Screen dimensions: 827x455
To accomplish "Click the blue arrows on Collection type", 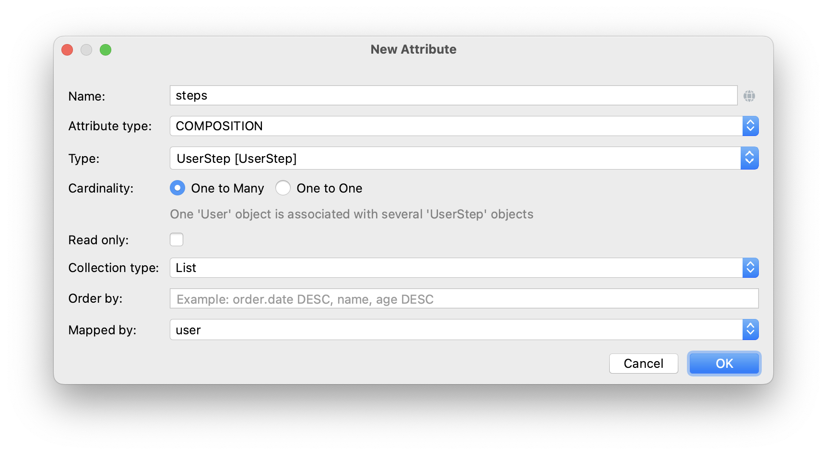I will [750, 268].
